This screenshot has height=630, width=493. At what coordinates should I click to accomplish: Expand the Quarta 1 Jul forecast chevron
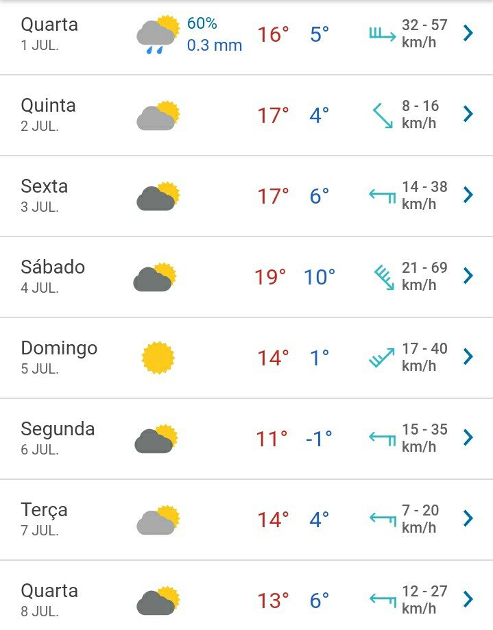(x=468, y=34)
